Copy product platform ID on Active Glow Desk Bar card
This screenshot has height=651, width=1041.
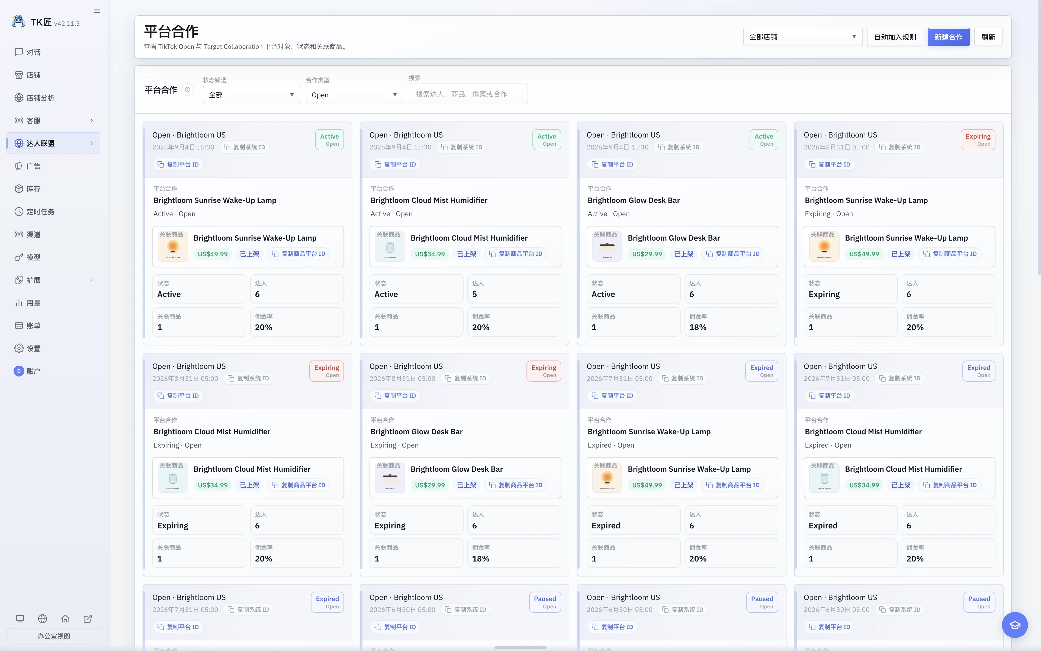click(x=732, y=254)
